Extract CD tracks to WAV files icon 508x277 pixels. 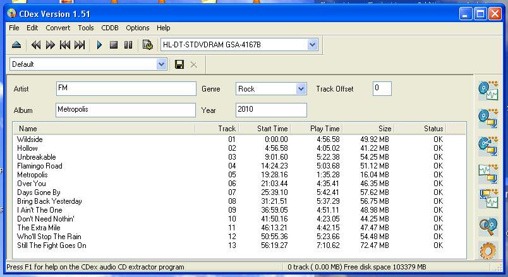click(x=488, y=90)
